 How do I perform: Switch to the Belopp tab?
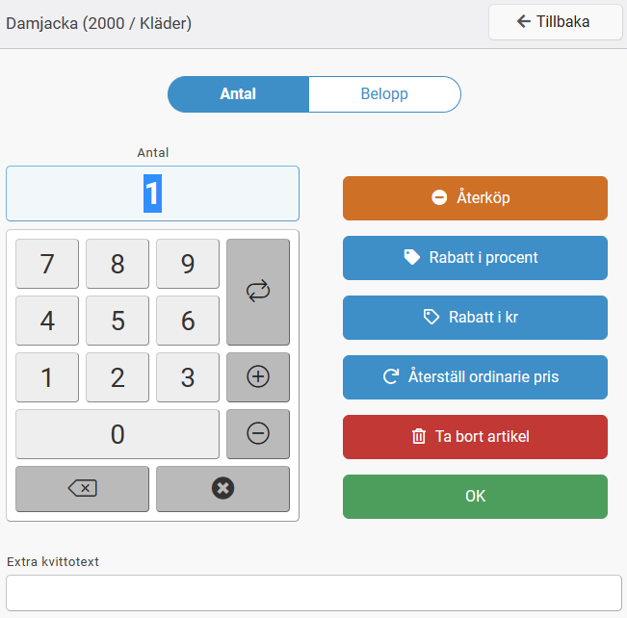(384, 94)
